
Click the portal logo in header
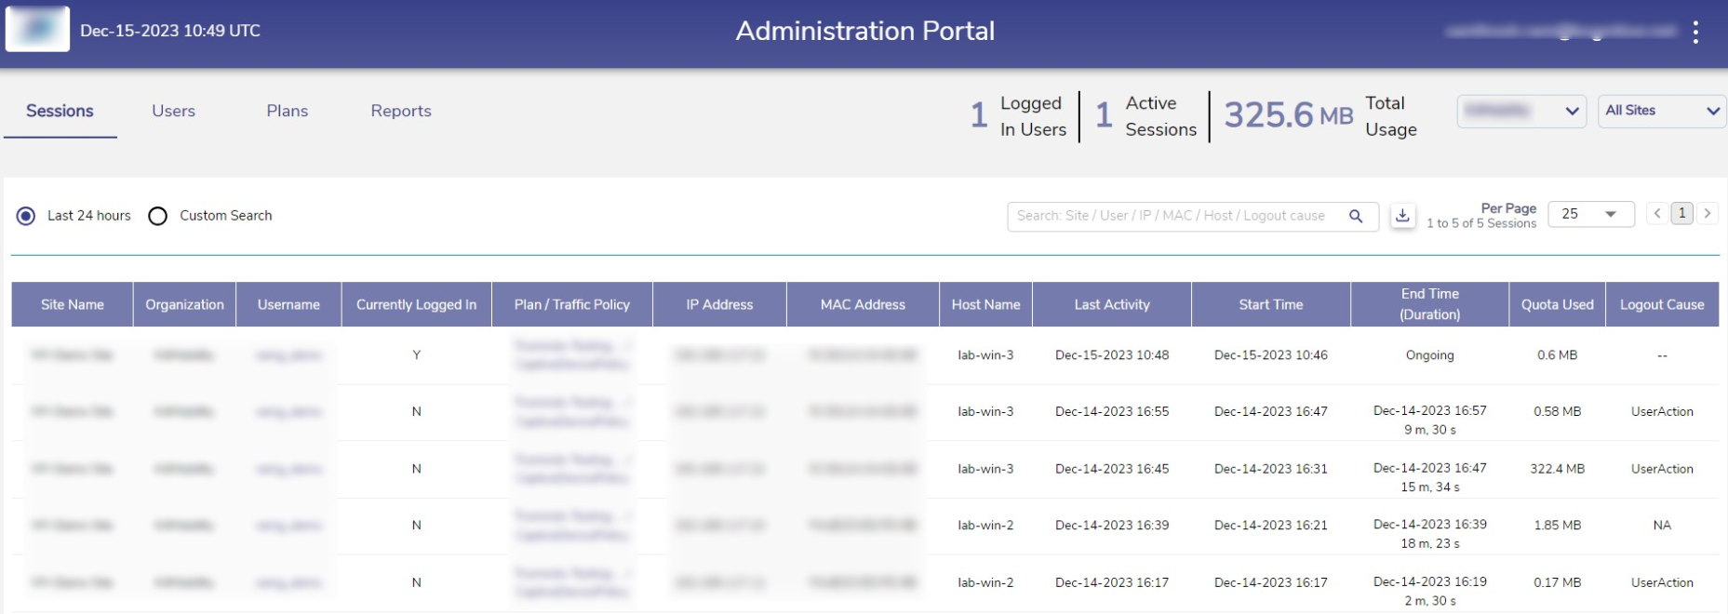[x=37, y=30]
